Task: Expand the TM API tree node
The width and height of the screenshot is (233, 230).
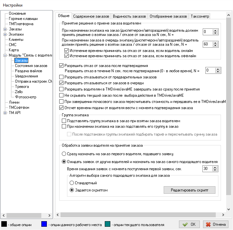Action: click(5, 113)
